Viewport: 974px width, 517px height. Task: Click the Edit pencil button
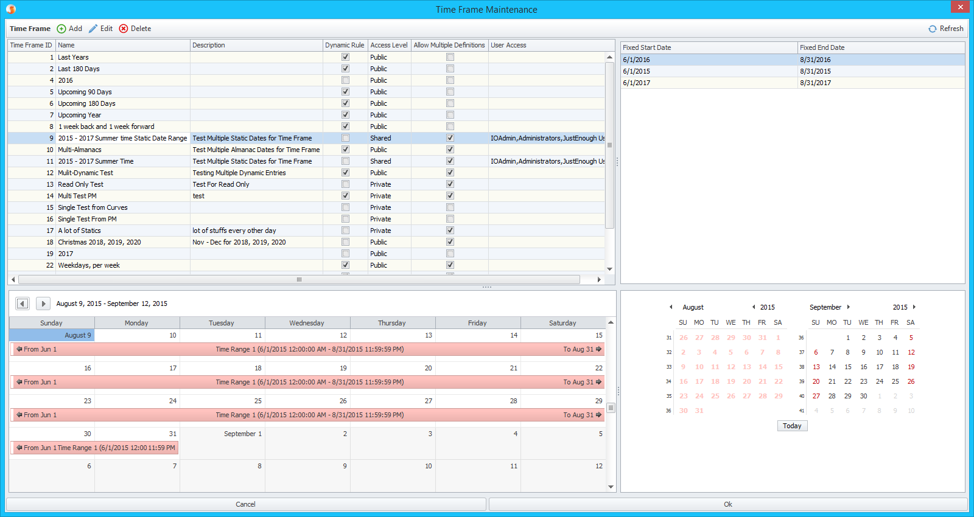coord(100,29)
